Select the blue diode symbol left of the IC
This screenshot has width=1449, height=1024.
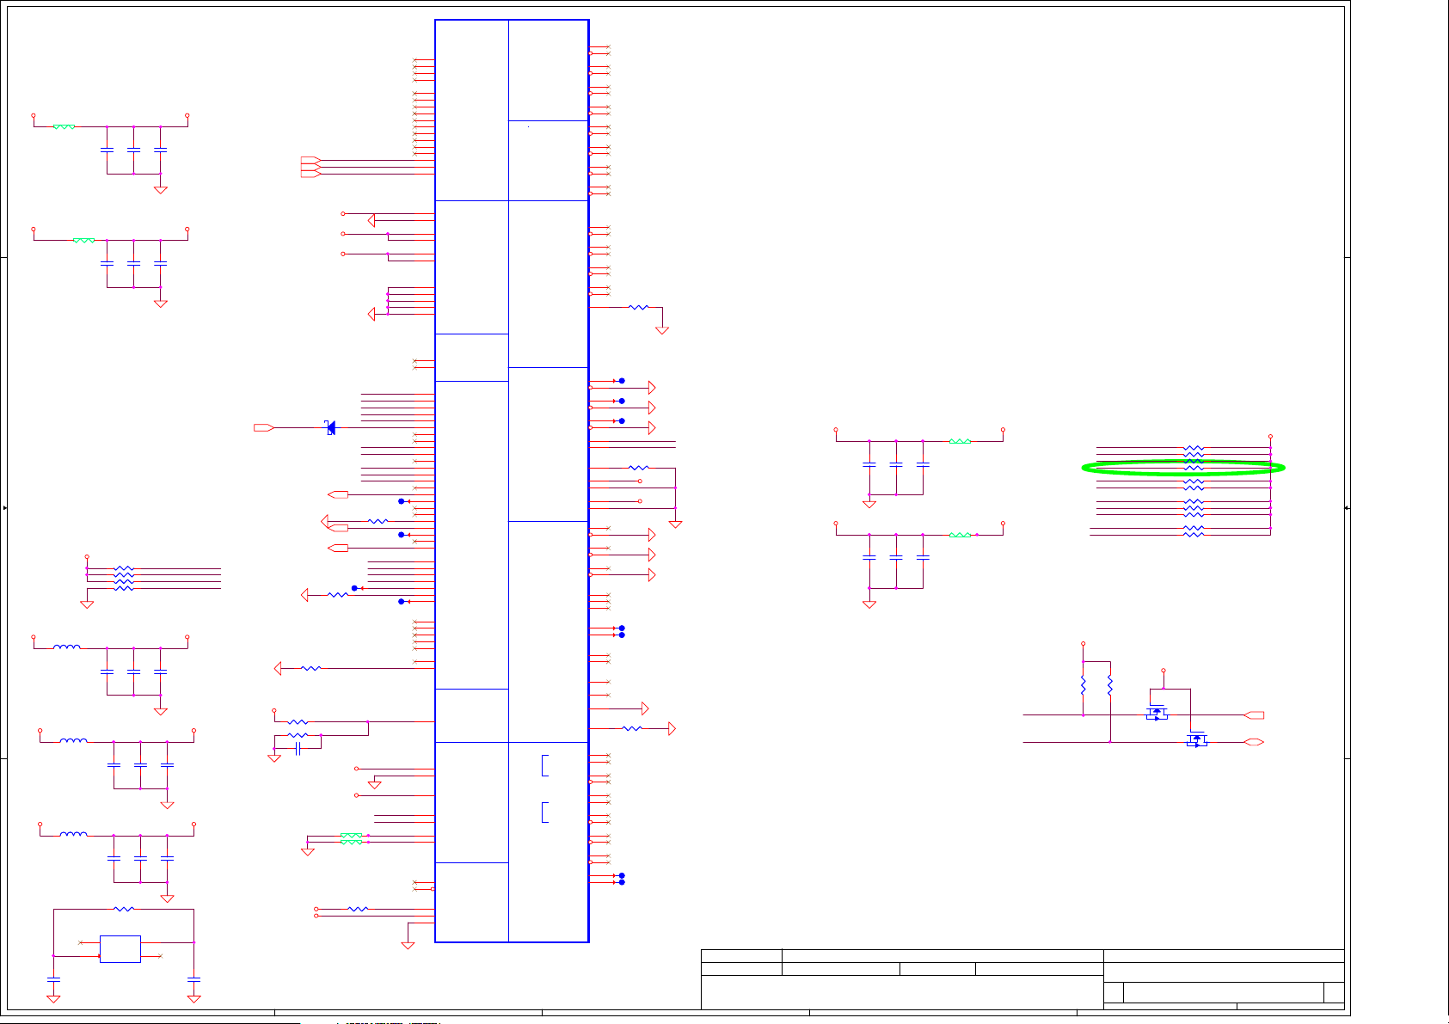[330, 427]
